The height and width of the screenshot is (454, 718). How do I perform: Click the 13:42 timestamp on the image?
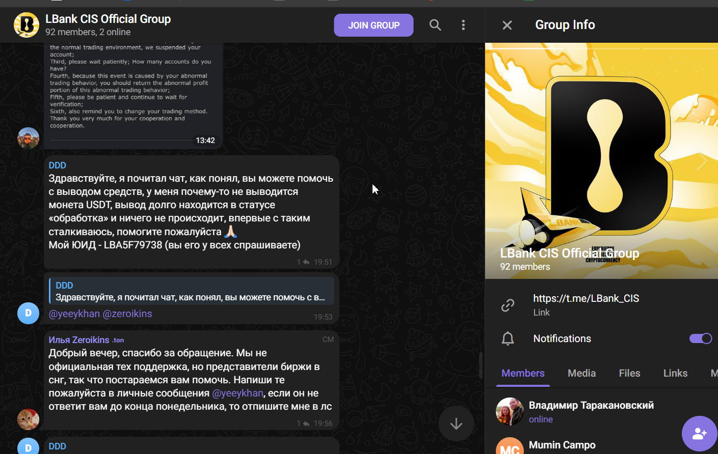[x=205, y=140]
